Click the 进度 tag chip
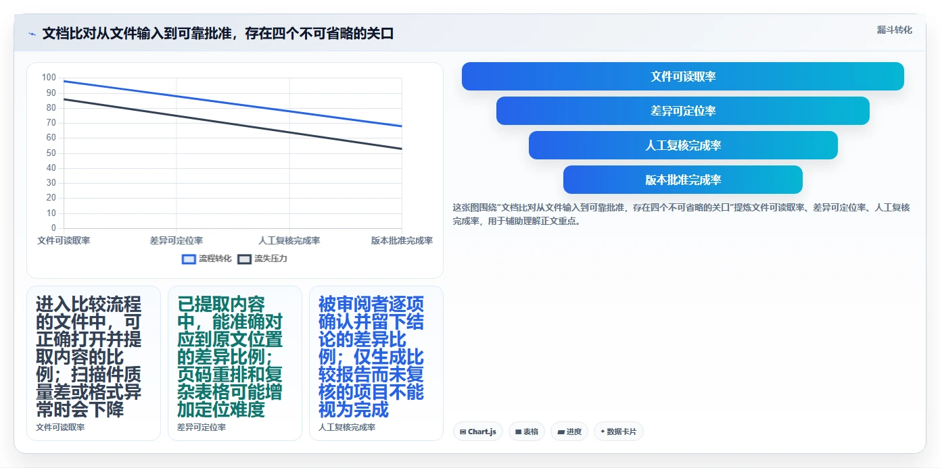 click(x=569, y=432)
